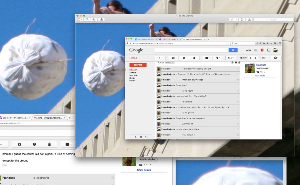
Task: Expand the More dropdown in Gmail toolbar
Action: (x=231, y=58)
